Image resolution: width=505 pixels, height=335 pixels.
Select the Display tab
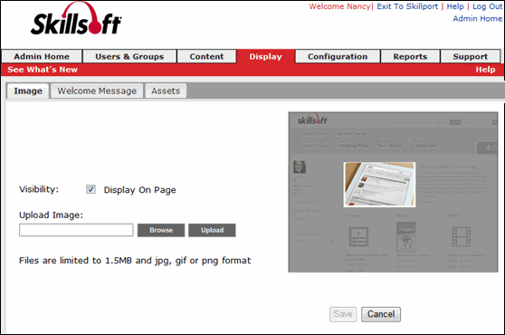click(266, 56)
